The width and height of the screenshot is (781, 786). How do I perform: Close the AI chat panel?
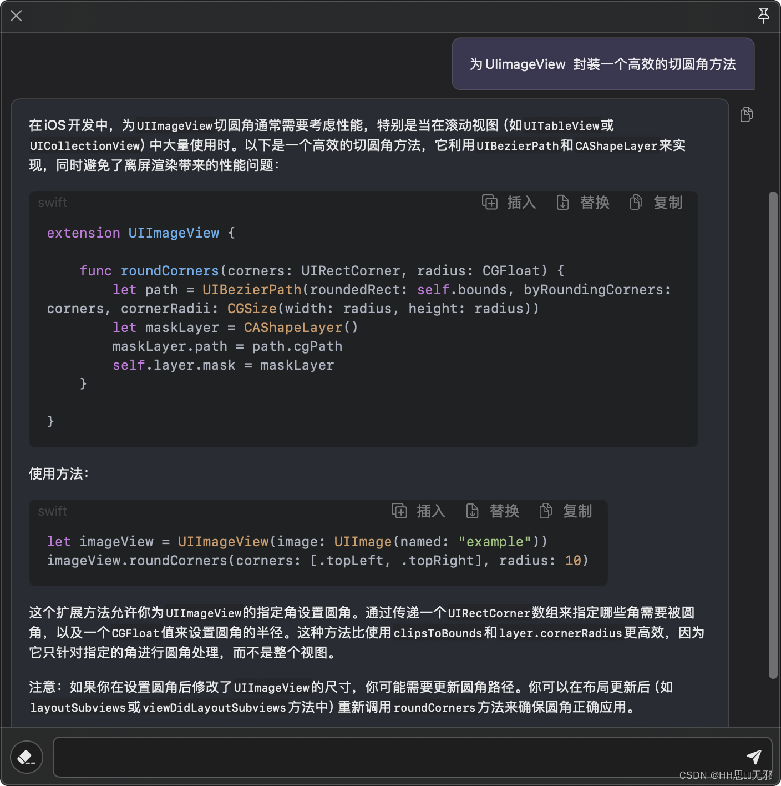(16, 16)
